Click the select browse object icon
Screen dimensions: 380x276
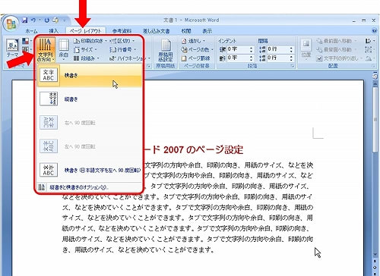(x=375, y=267)
